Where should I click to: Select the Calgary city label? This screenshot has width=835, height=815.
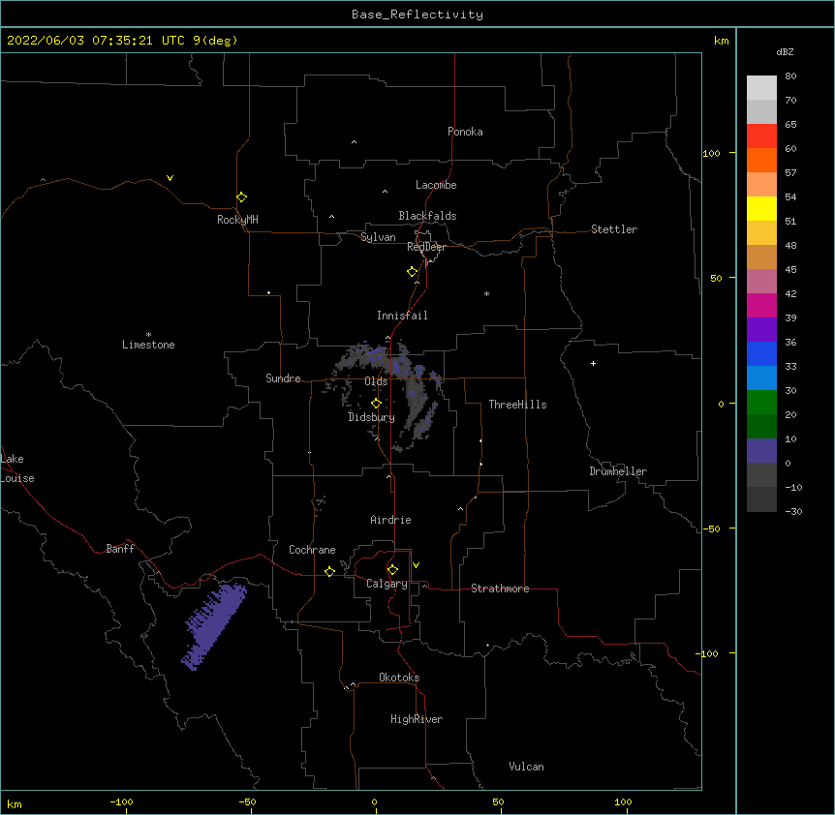(387, 584)
